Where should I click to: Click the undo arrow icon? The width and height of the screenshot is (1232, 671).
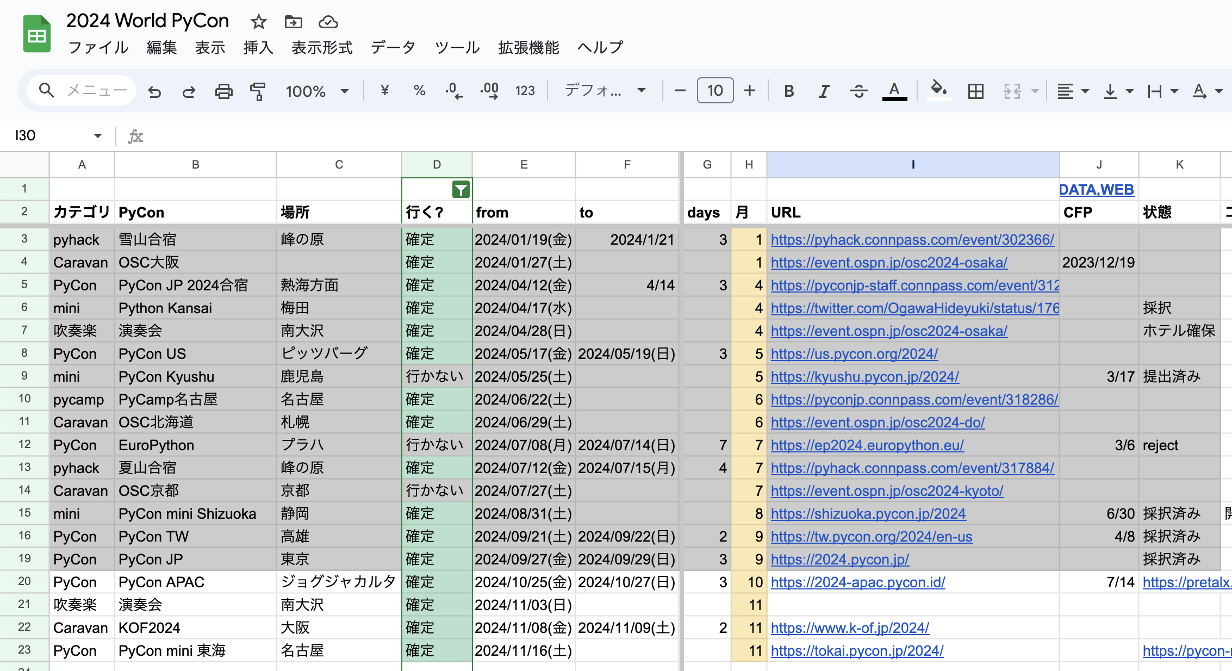[155, 91]
